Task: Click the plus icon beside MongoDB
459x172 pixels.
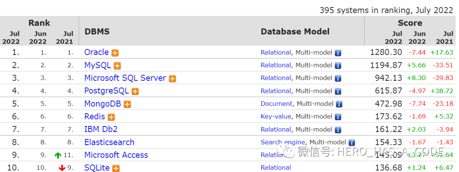Action: point(127,104)
